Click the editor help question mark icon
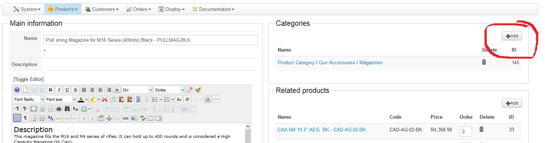The width and height of the screenshot is (545, 143). (x=17, y=90)
